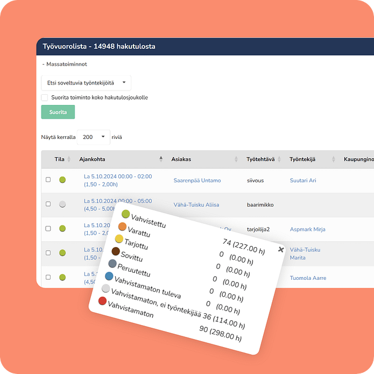
Task: Sort table by Asiakas column header
Action: tap(182, 159)
